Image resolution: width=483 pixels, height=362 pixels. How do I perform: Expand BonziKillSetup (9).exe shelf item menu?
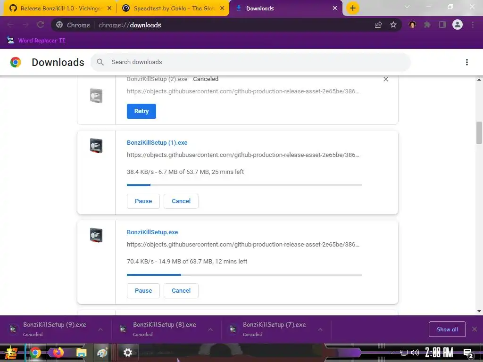point(100,329)
